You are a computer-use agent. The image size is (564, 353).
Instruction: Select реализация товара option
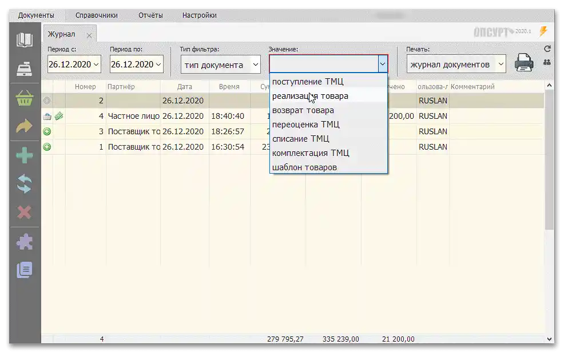click(328, 96)
